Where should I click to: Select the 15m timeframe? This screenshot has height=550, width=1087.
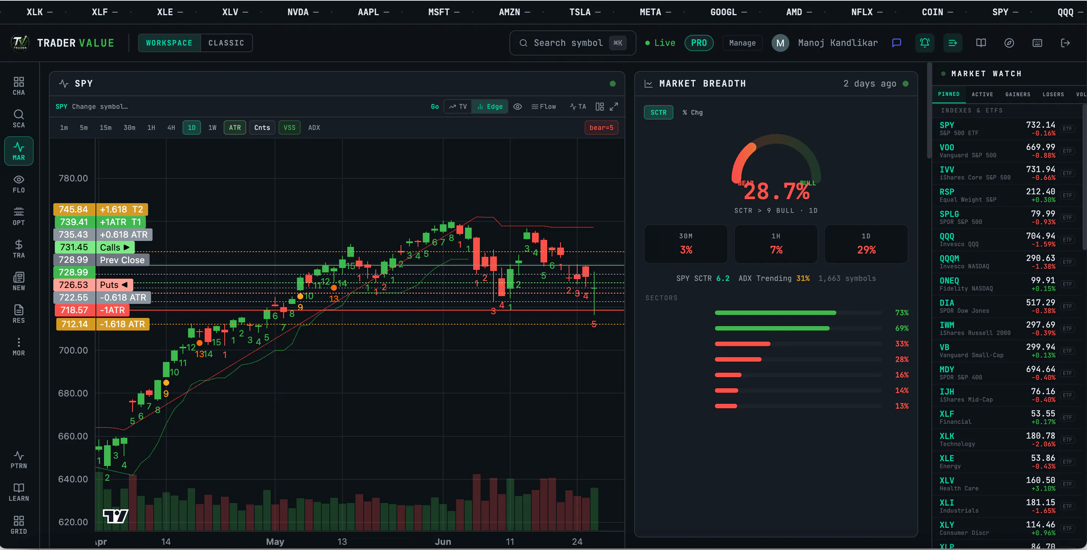[x=106, y=127]
